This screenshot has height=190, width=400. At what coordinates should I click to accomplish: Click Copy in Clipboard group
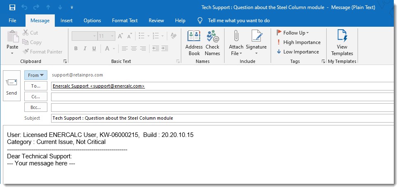32,42
